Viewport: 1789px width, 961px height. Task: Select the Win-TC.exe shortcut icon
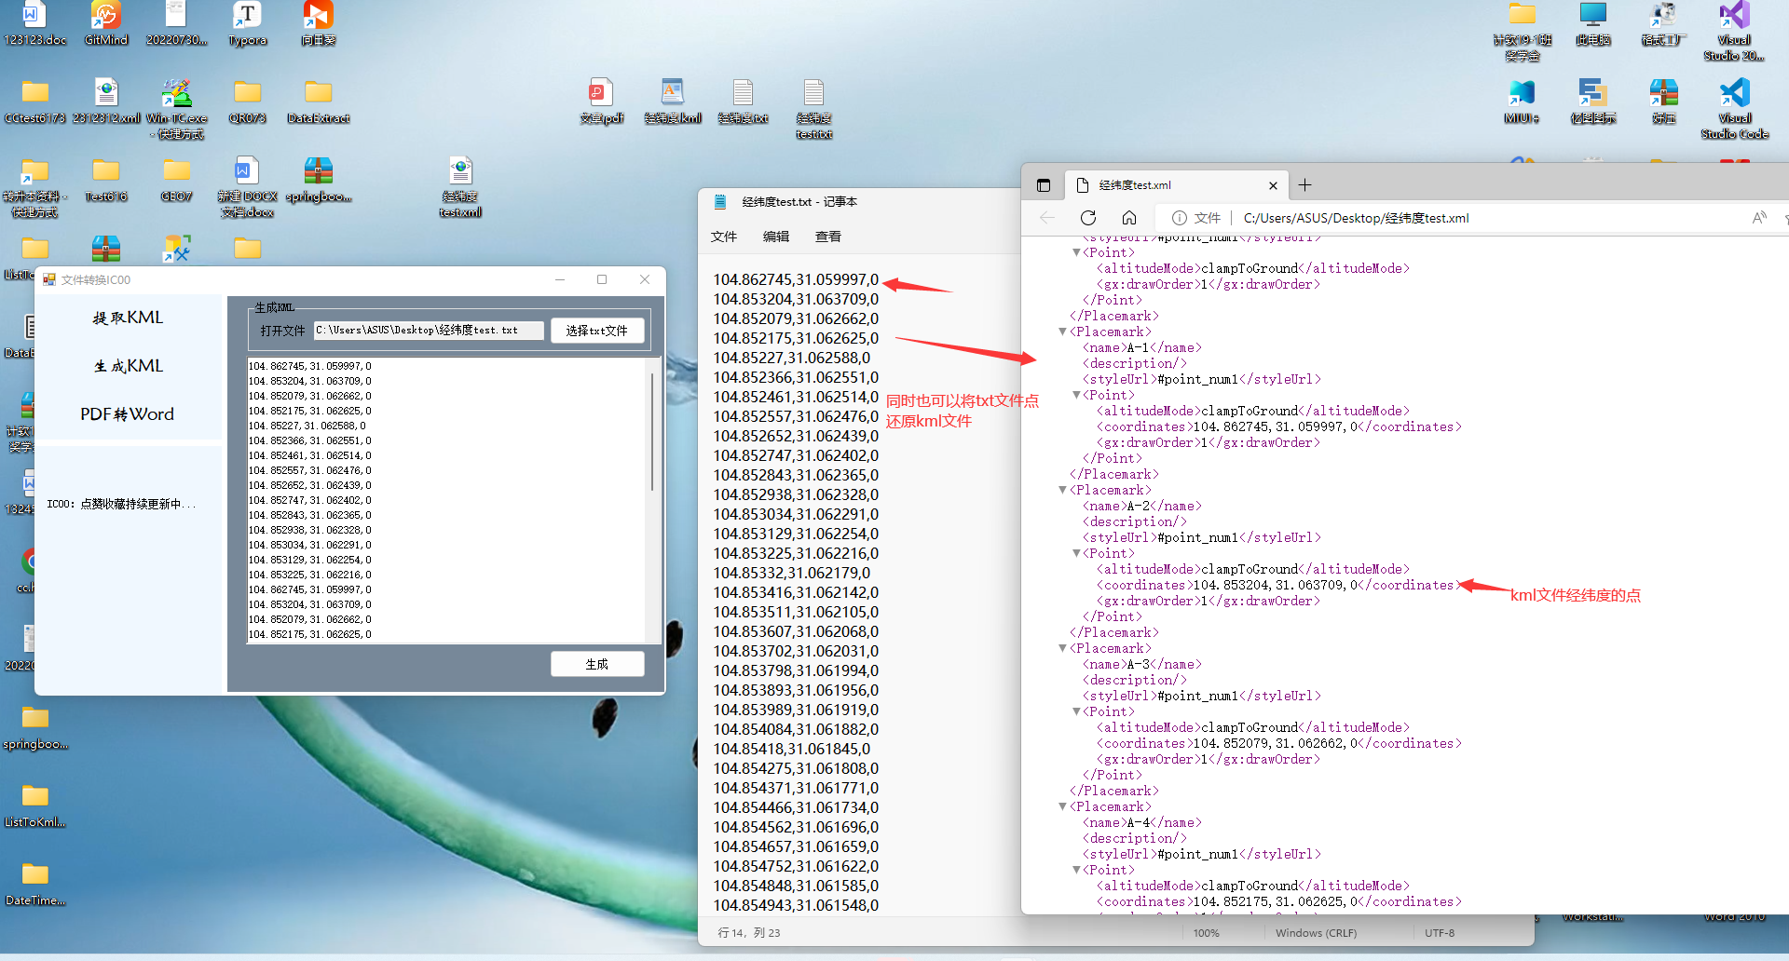176,108
